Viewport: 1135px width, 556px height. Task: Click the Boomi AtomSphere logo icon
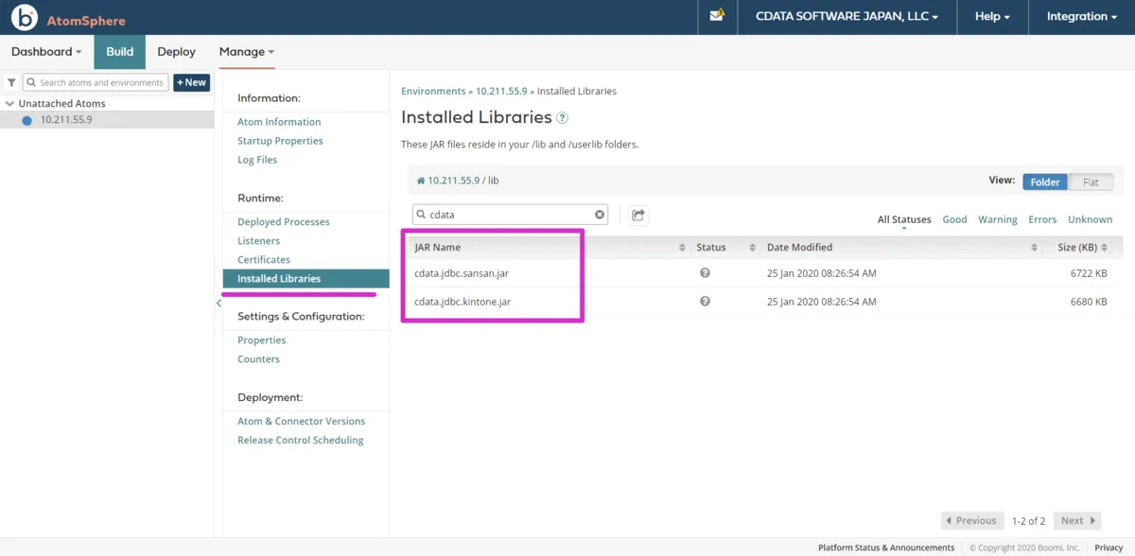(x=22, y=16)
